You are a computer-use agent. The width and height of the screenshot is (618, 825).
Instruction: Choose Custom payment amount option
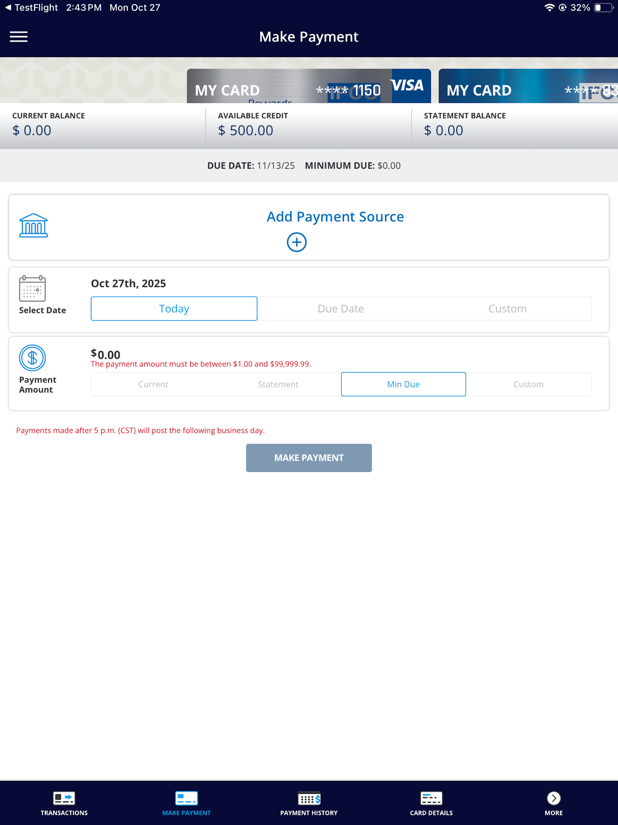point(529,384)
